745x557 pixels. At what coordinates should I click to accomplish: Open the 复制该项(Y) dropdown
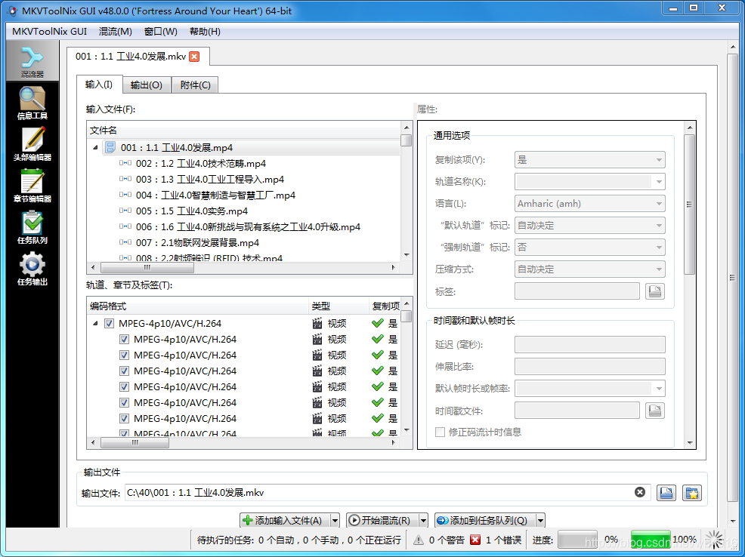pos(589,160)
